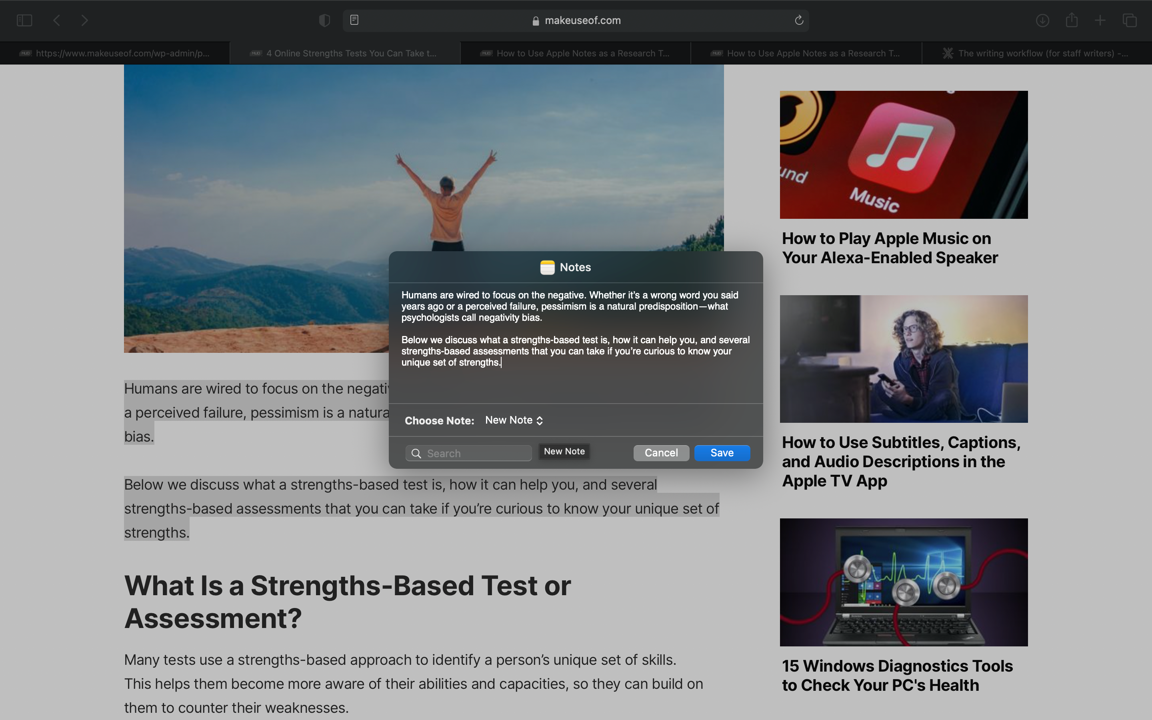The height and width of the screenshot is (720, 1152).
Task: Navigate back using the back arrow
Action: pyautogui.click(x=56, y=20)
